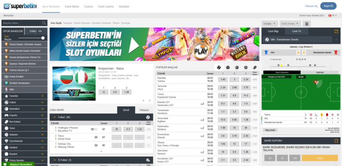Open the NBA league entry
The width and height of the screenshot is (342, 166).
[x=24, y=89]
